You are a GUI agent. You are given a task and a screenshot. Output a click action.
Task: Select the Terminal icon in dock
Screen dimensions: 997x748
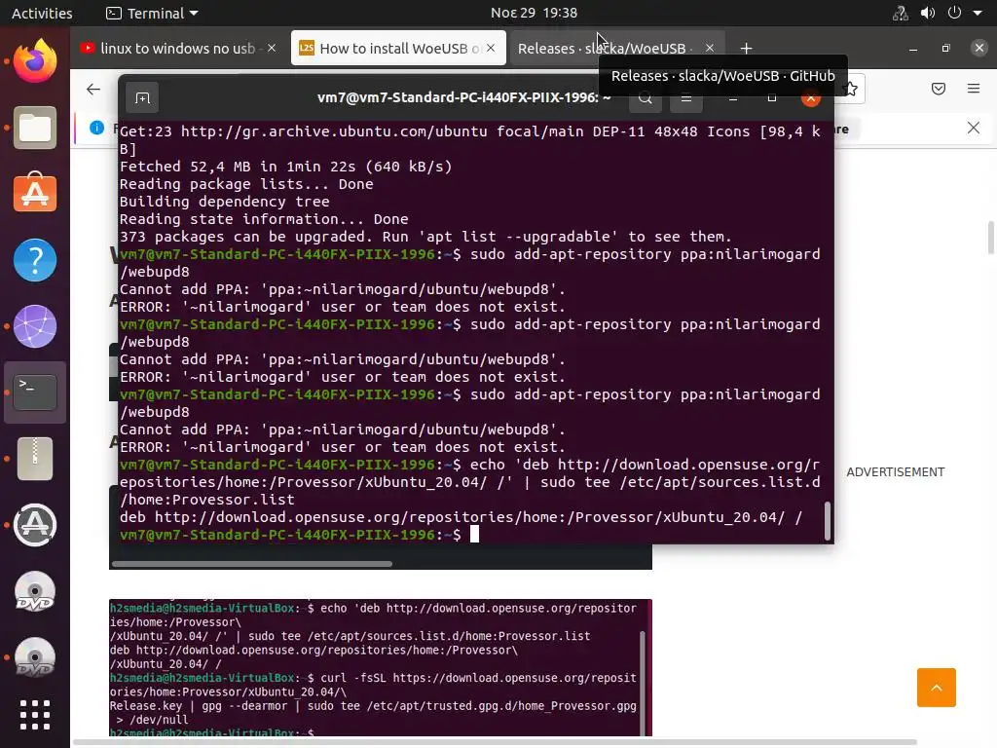click(x=35, y=393)
